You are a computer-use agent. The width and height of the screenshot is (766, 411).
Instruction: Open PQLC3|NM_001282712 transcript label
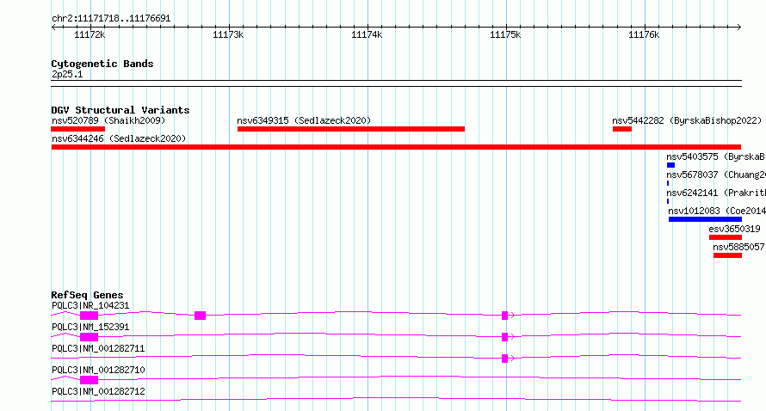(x=98, y=391)
